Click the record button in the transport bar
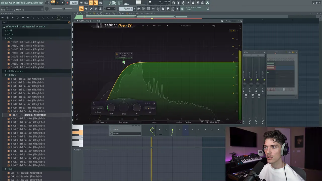The height and width of the screenshot is (181, 322). point(67,3)
